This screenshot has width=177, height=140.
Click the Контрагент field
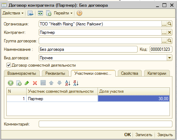(100, 32)
